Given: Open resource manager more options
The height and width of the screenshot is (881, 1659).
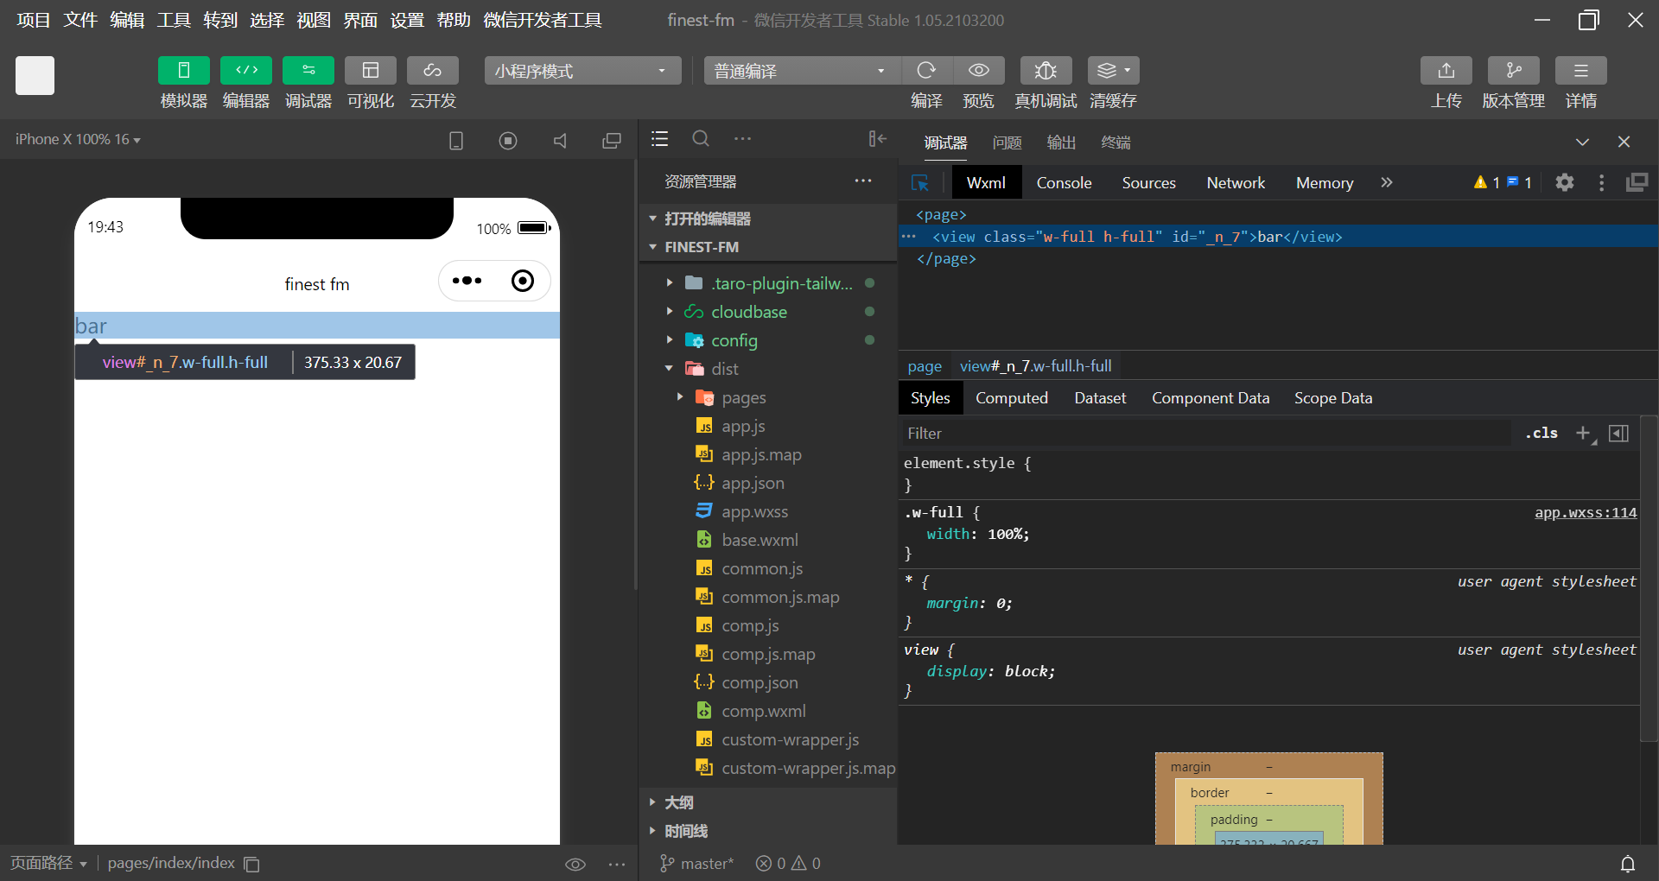Looking at the screenshot, I should pyautogui.click(x=863, y=181).
